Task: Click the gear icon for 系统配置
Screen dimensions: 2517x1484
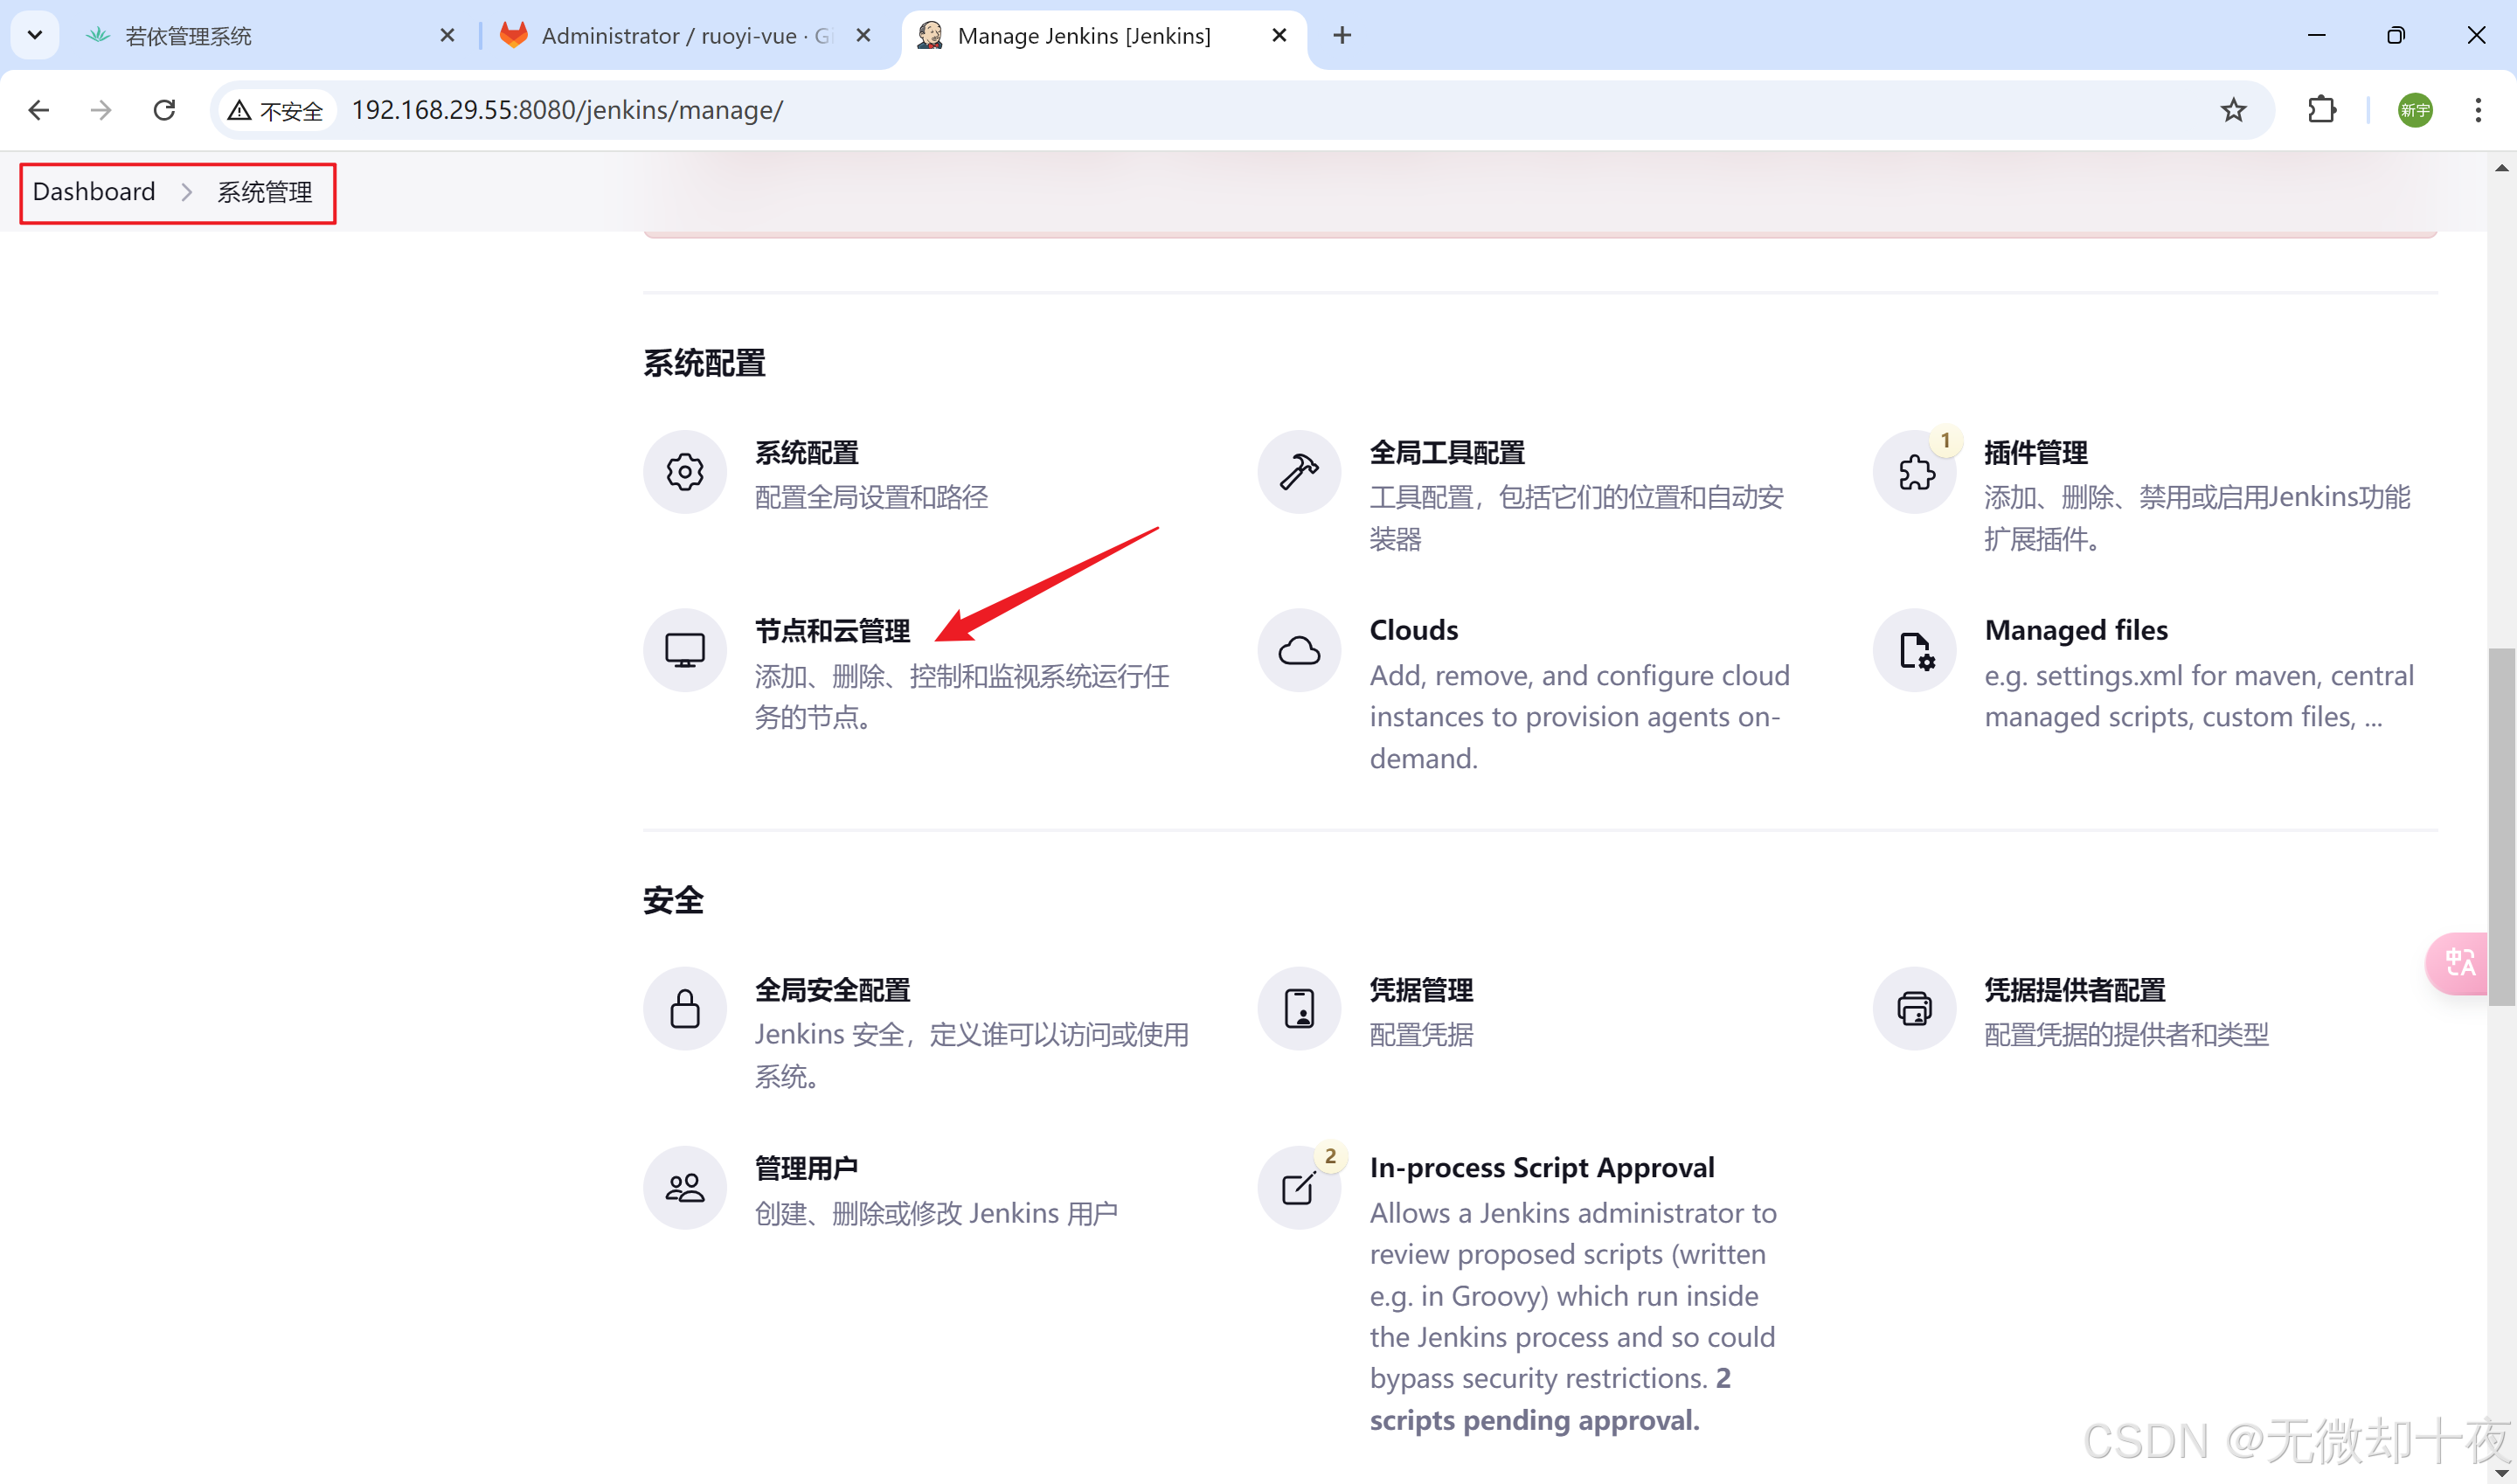Action: [684, 472]
